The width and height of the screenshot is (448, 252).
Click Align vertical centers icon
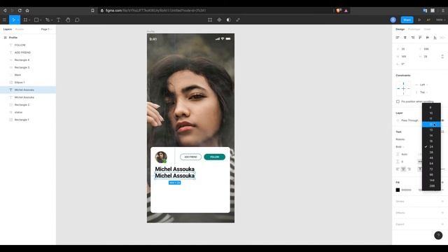click(x=428, y=37)
